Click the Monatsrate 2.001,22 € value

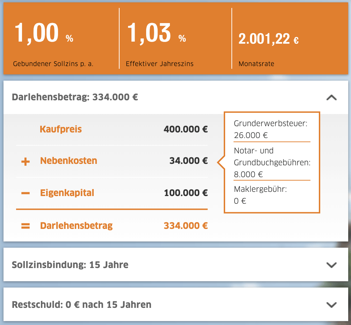pos(268,39)
